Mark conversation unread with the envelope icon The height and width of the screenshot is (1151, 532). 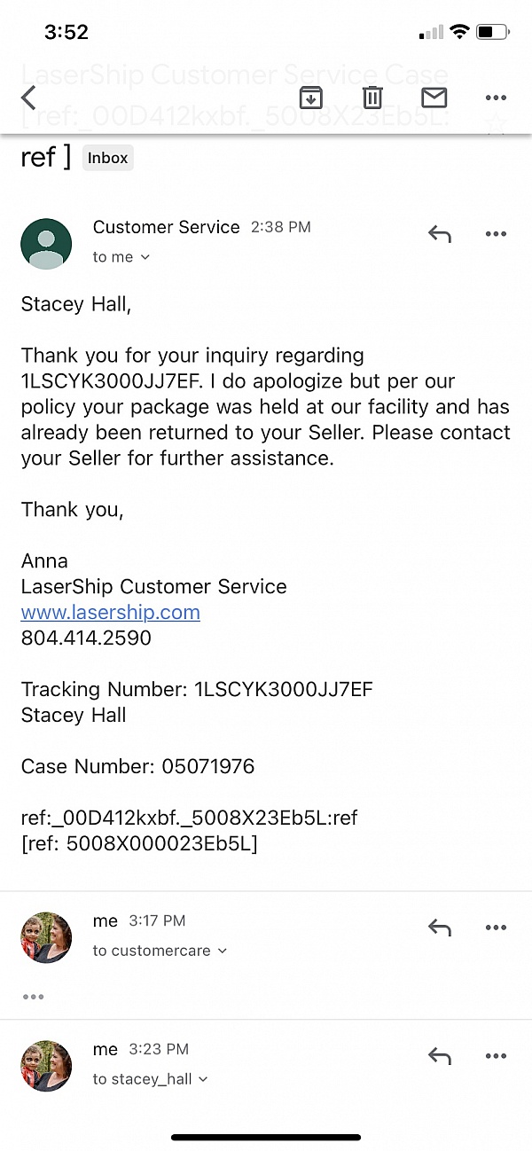click(434, 98)
